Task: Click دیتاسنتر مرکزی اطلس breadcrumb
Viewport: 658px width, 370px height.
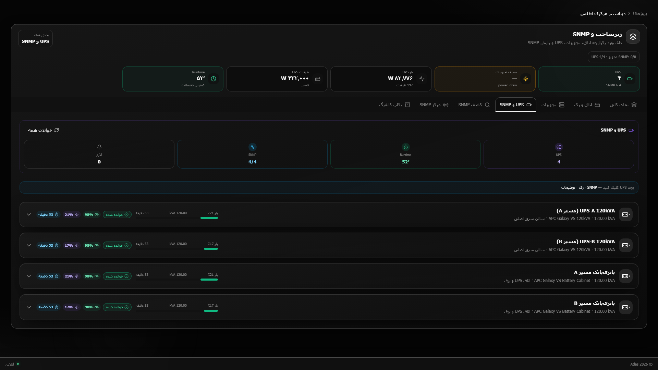Action: click(x=603, y=14)
